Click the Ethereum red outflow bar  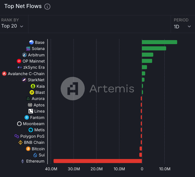97,161
